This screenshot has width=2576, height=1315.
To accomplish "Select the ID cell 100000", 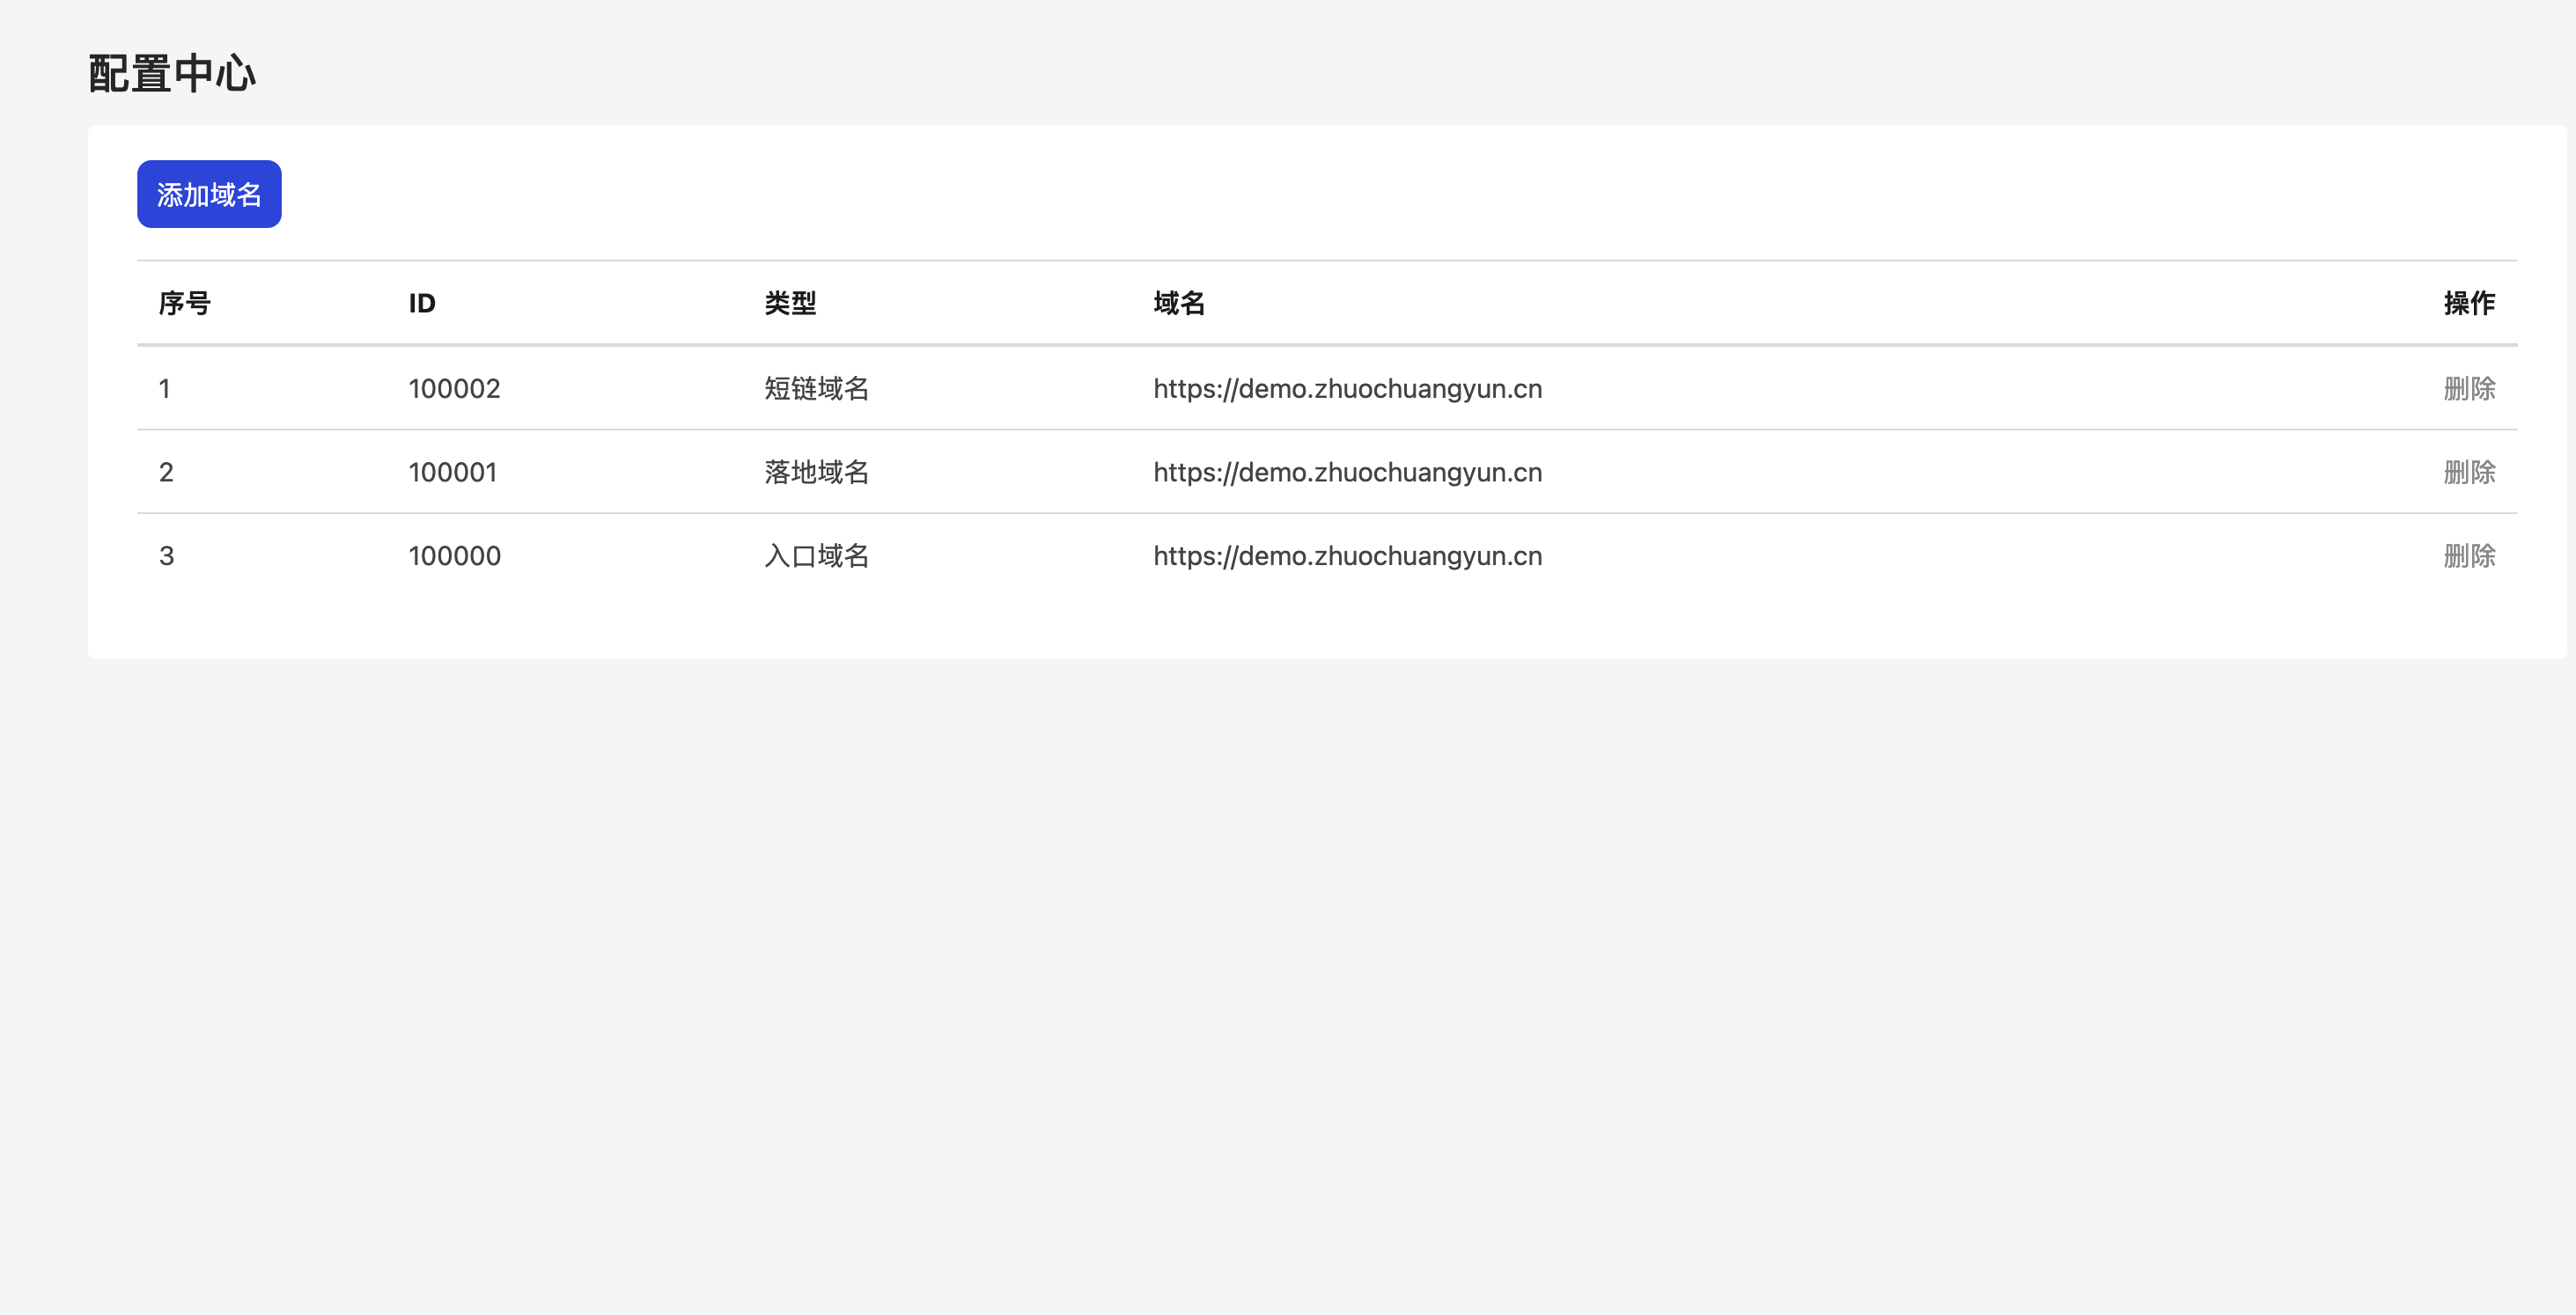I will (x=454, y=556).
